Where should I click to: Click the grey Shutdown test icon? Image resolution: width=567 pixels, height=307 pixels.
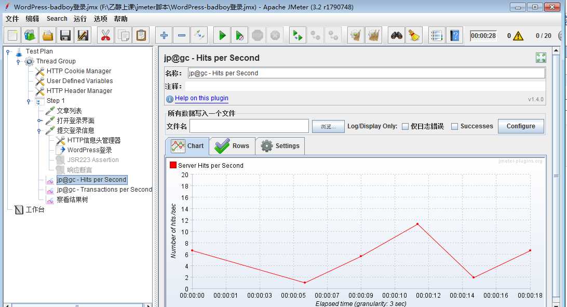point(275,35)
